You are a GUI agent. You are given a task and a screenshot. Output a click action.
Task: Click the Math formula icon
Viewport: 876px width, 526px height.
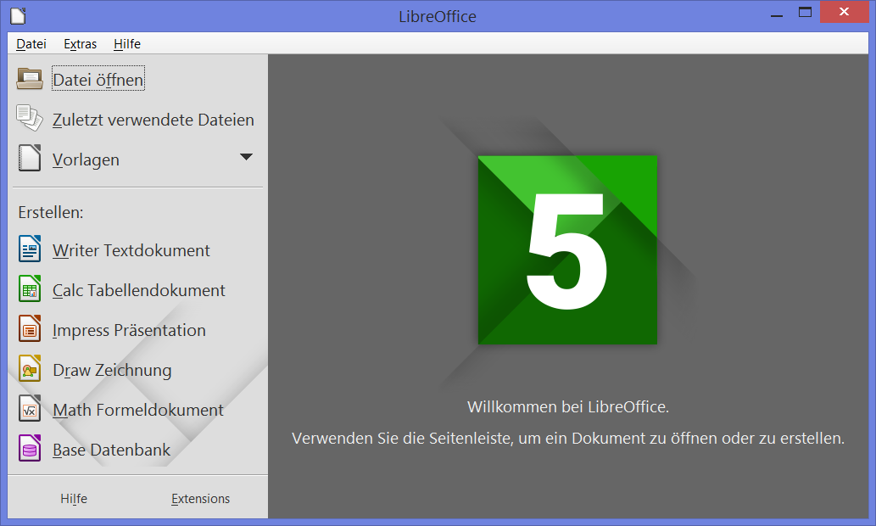[30, 410]
